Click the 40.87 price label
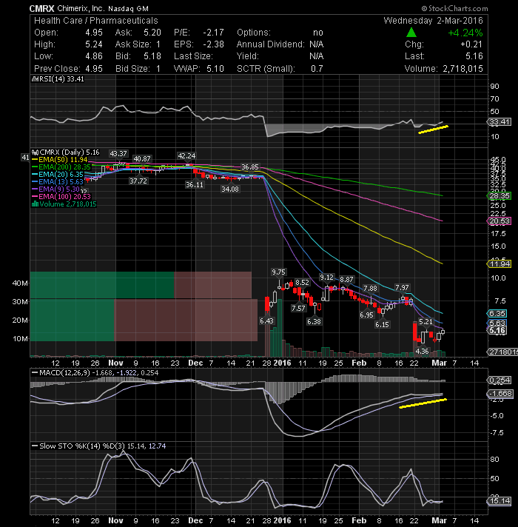Image resolution: width=518 pixels, height=527 pixels. [142, 158]
